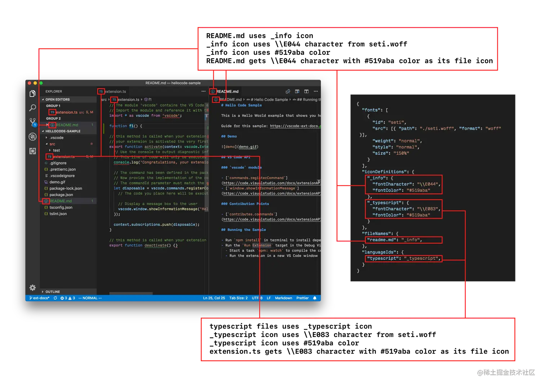Collapse the src folder
The width and height of the screenshot is (545, 386).
tap(46, 144)
